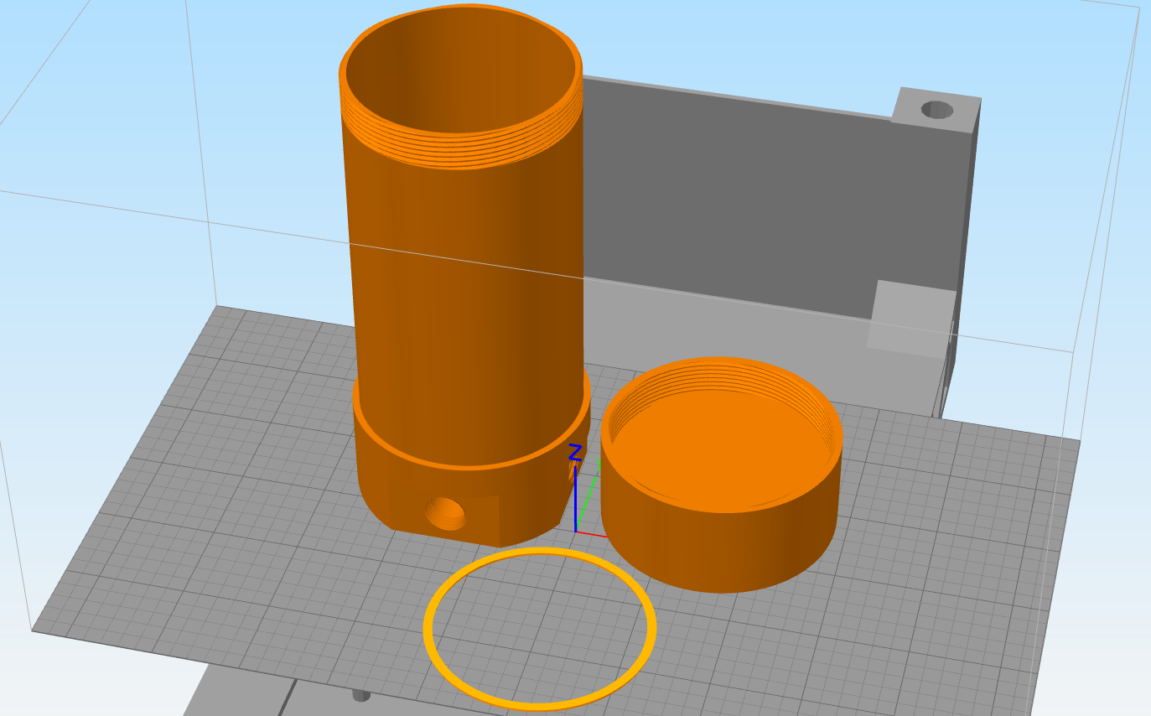
Task: Click the gray printer frame mounting hole
Action: tap(936, 110)
